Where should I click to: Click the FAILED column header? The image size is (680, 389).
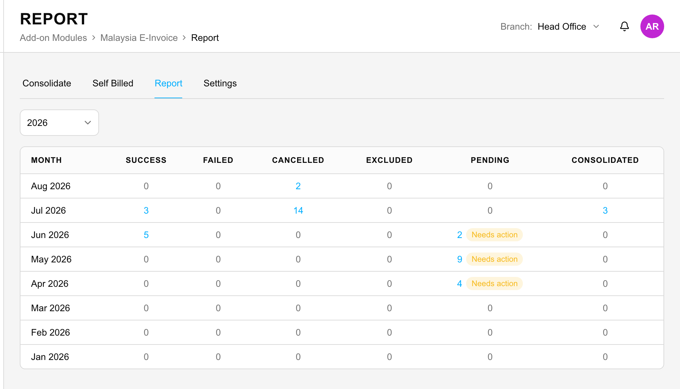218,160
